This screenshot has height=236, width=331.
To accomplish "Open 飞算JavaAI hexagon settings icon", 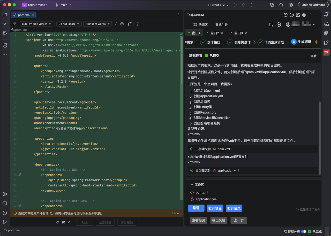I will 304,15.
